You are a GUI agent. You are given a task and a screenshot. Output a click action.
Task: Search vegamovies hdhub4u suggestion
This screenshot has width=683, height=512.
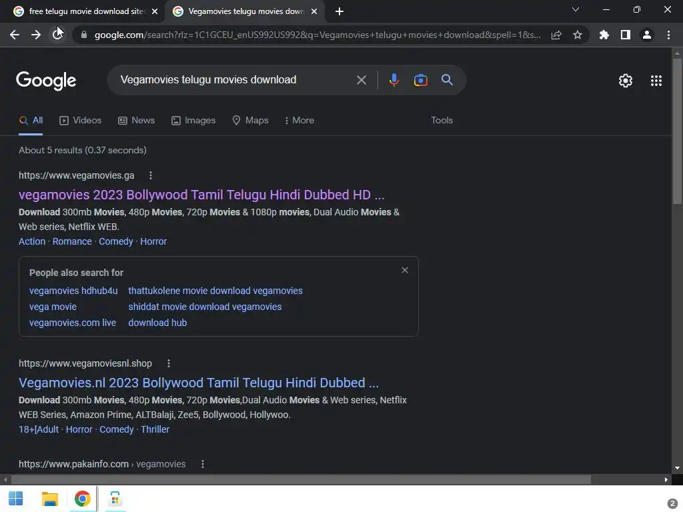pos(73,291)
